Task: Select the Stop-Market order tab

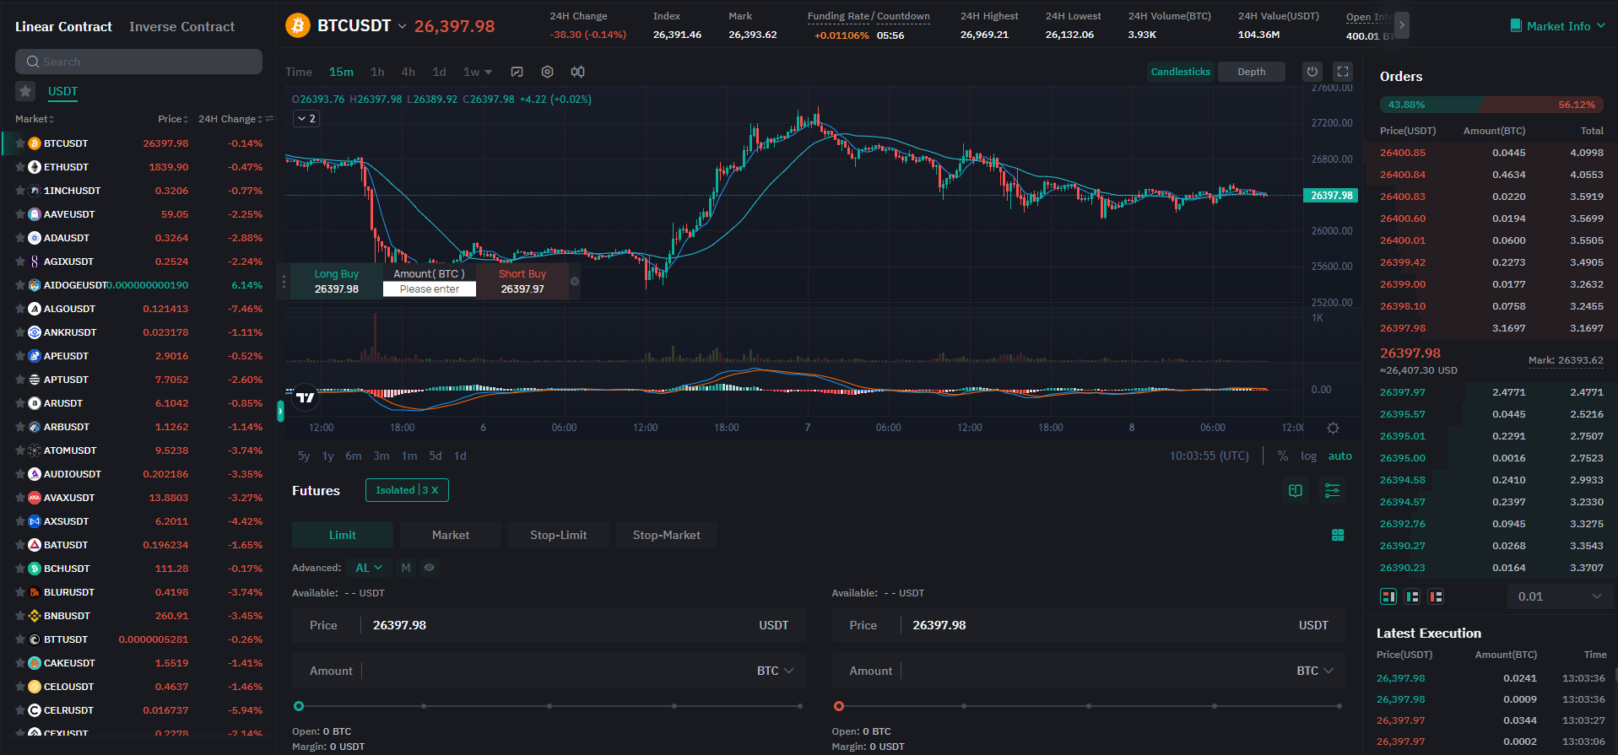Action: tap(667, 535)
